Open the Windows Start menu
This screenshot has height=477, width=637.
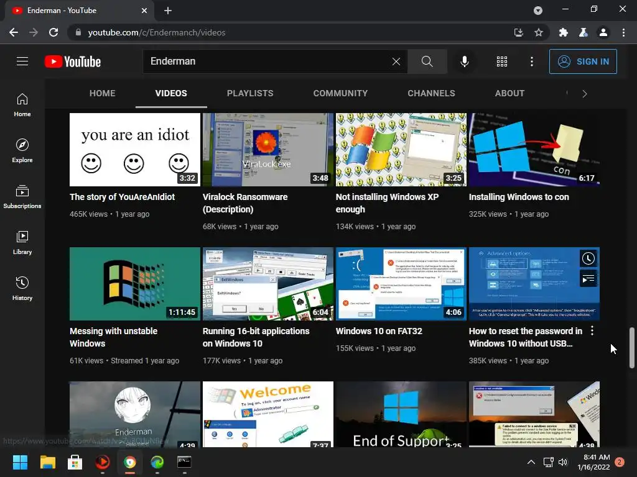(x=20, y=461)
